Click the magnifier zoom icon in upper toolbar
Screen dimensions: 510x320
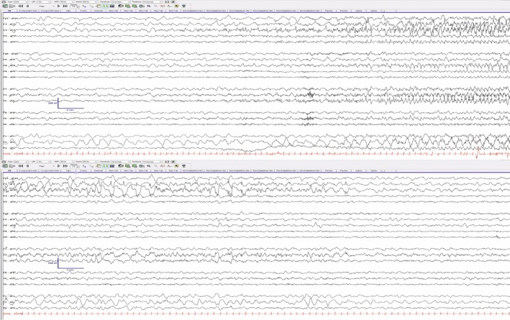[x=148, y=6]
